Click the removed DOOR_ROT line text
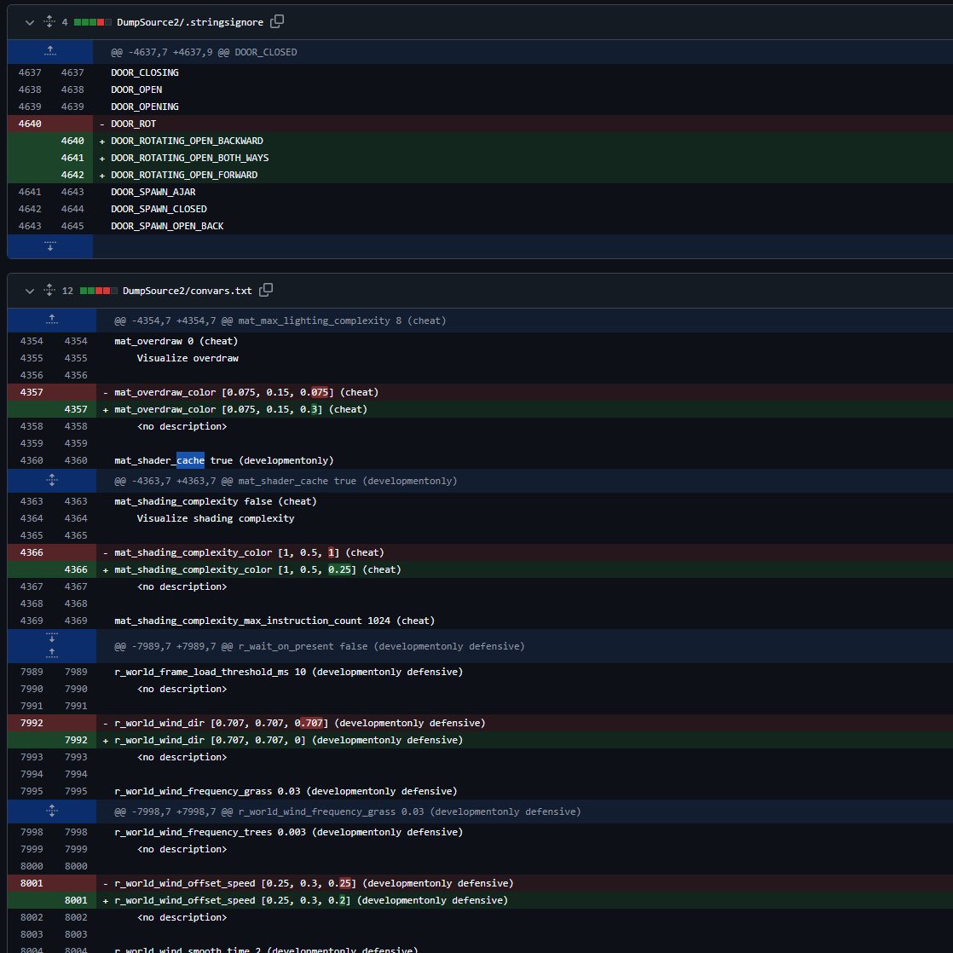The image size is (953, 953). tap(133, 124)
